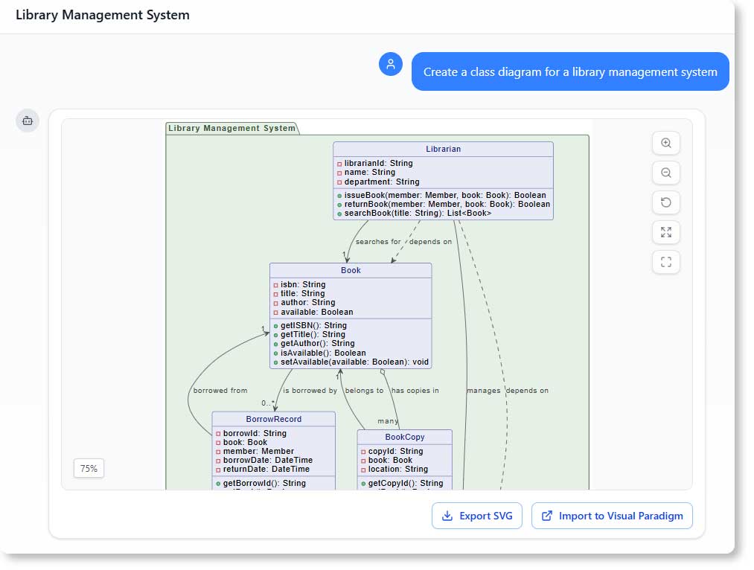Click the zoom out icon
754x570 pixels.
coord(665,173)
